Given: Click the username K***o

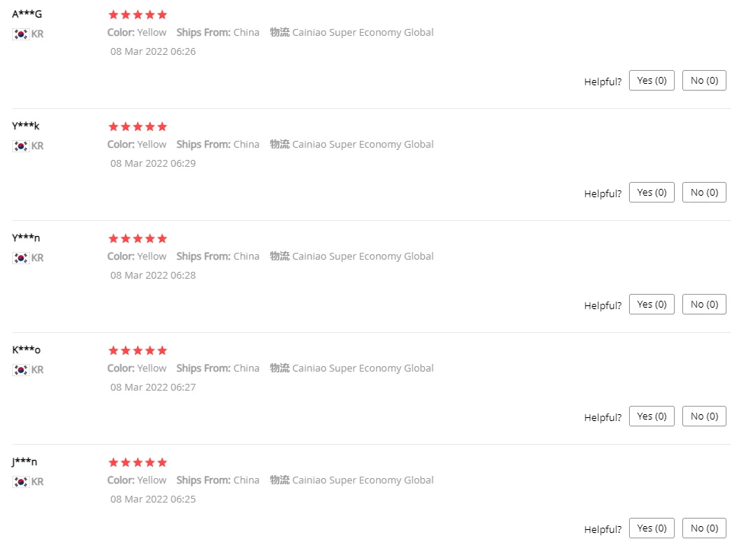Looking at the screenshot, I should [27, 350].
